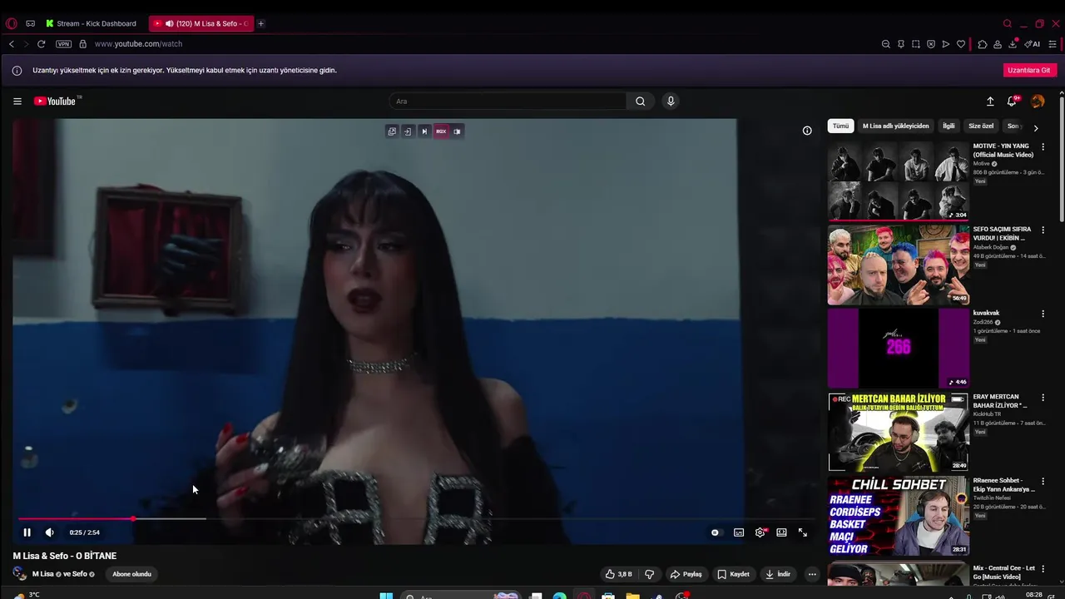Open browser downloads icon
Image resolution: width=1065 pixels, height=599 pixels.
[1013, 44]
